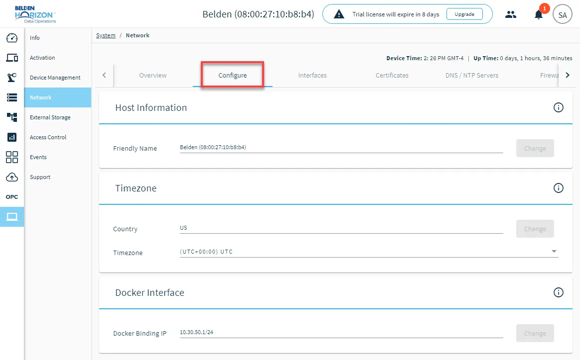The image size is (580, 360).
Task: Click the cloud upload icon
Action: [x=12, y=177]
